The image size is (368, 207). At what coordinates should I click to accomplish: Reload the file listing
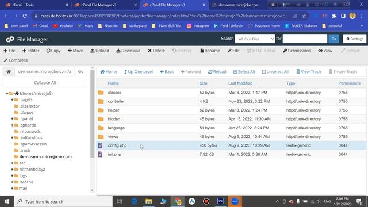217,72
